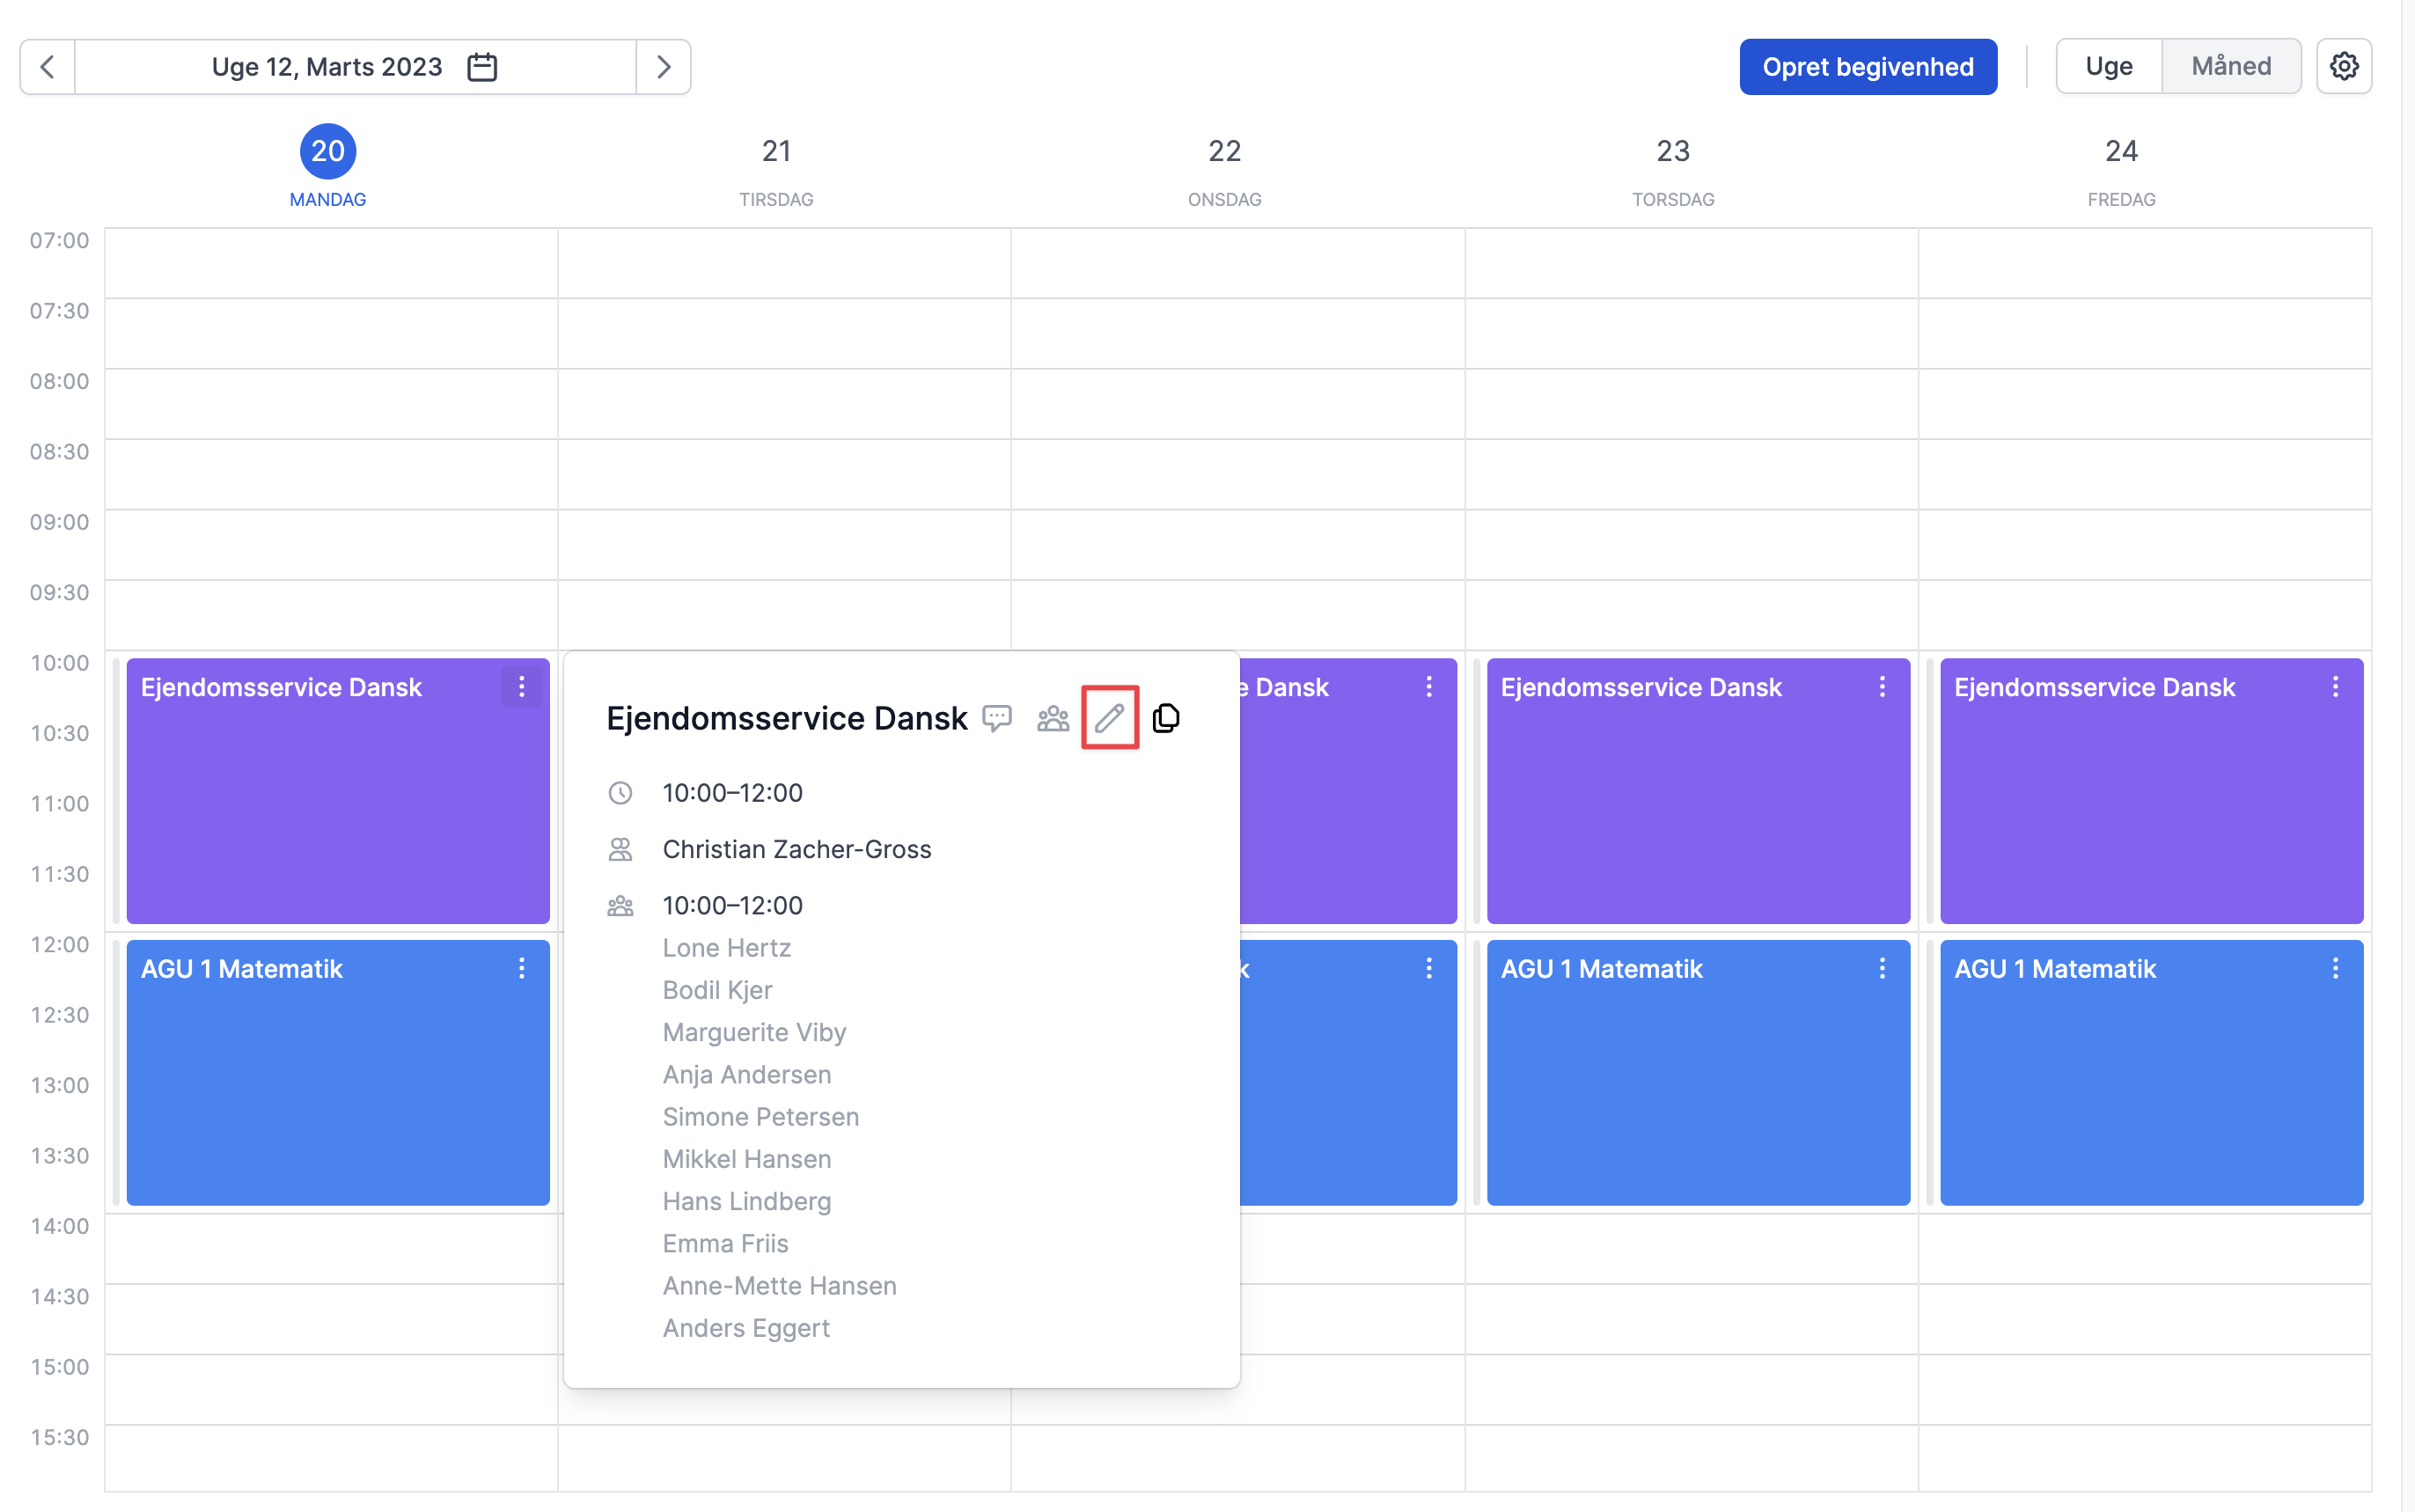This screenshot has width=2415, height=1512.
Task: Click teacher name Christian Zacher-Gross
Action: point(797,849)
